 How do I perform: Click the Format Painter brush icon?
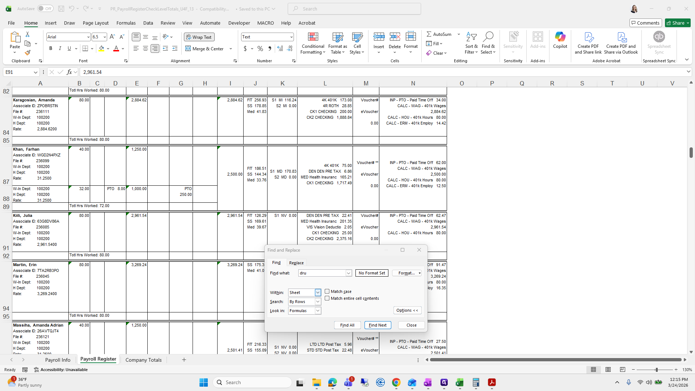pyautogui.click(x=28, y=52)
